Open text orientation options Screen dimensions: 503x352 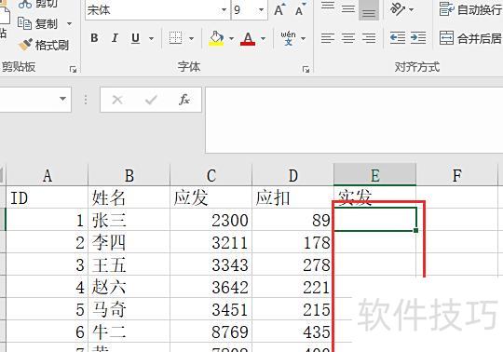point(401,9)
